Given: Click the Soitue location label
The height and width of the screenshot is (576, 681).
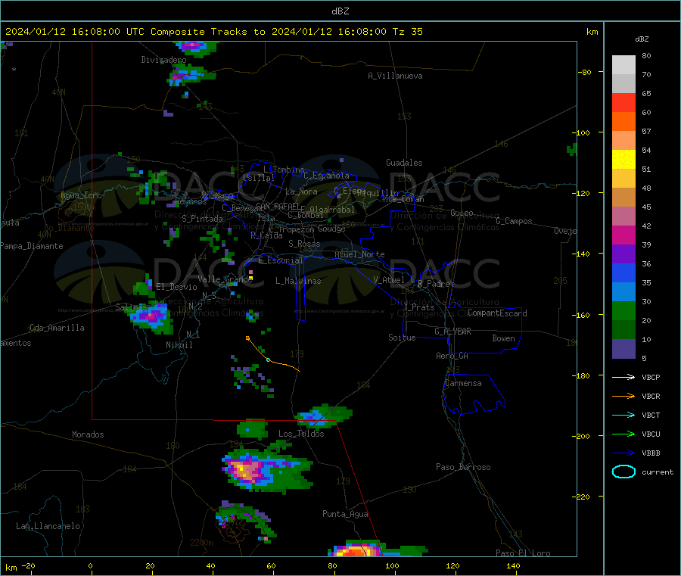Looking at the screenshot, I should [x=402, y=338].
